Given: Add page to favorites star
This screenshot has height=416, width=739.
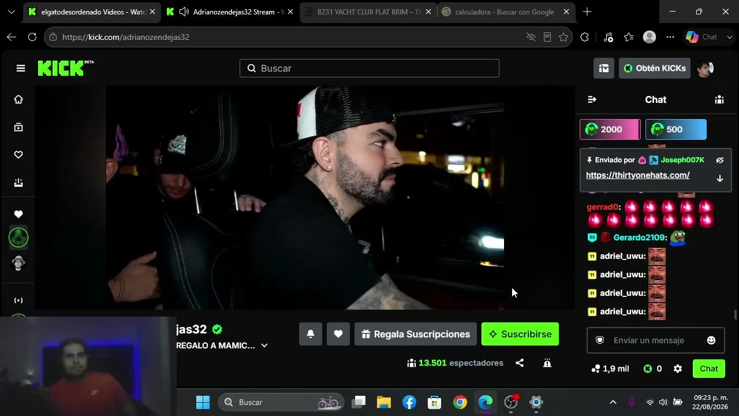Looking at the screenshot, I should [563, 37].
